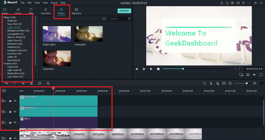Screen dimensions: 265x140
Task: Open the Edit menu
Action: point(30,3)
